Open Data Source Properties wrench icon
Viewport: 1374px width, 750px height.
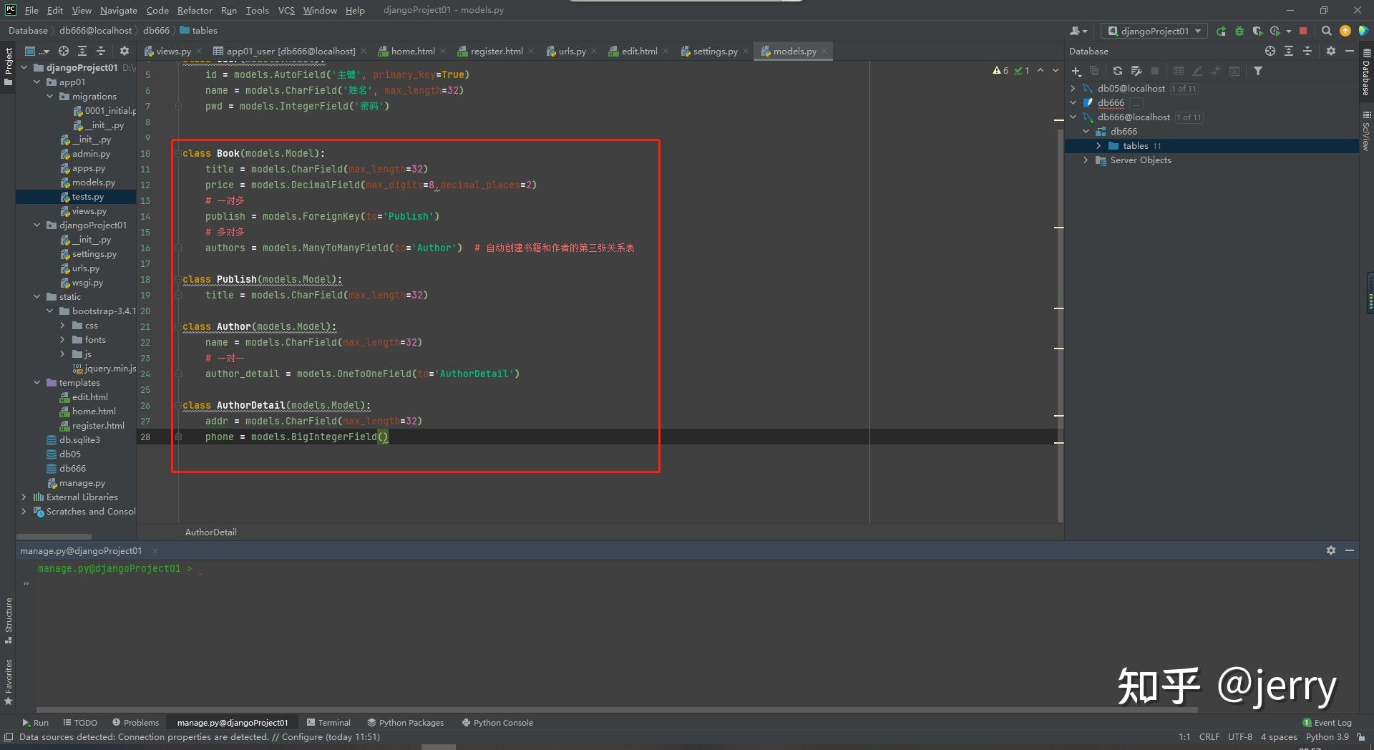pos(1136,71)
